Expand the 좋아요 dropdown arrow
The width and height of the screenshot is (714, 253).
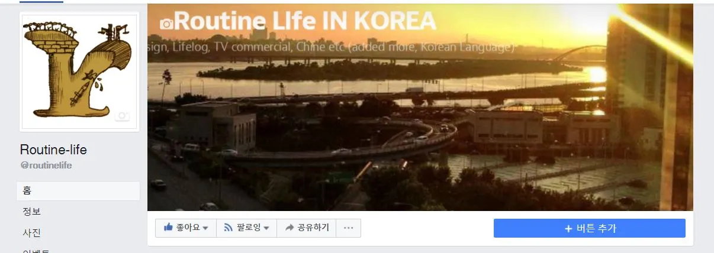[205, 228]
